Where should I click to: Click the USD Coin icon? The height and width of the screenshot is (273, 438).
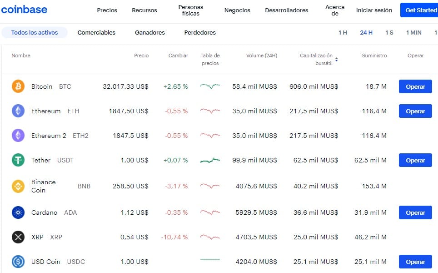pos(18,262)
